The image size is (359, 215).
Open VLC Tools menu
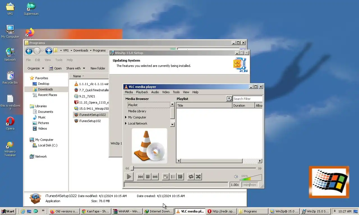click(x=176, y=92)
